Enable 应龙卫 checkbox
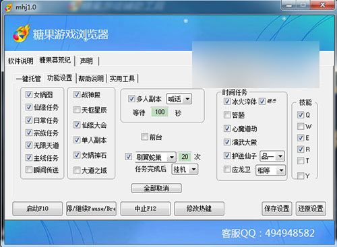 [x=227, y=169]
